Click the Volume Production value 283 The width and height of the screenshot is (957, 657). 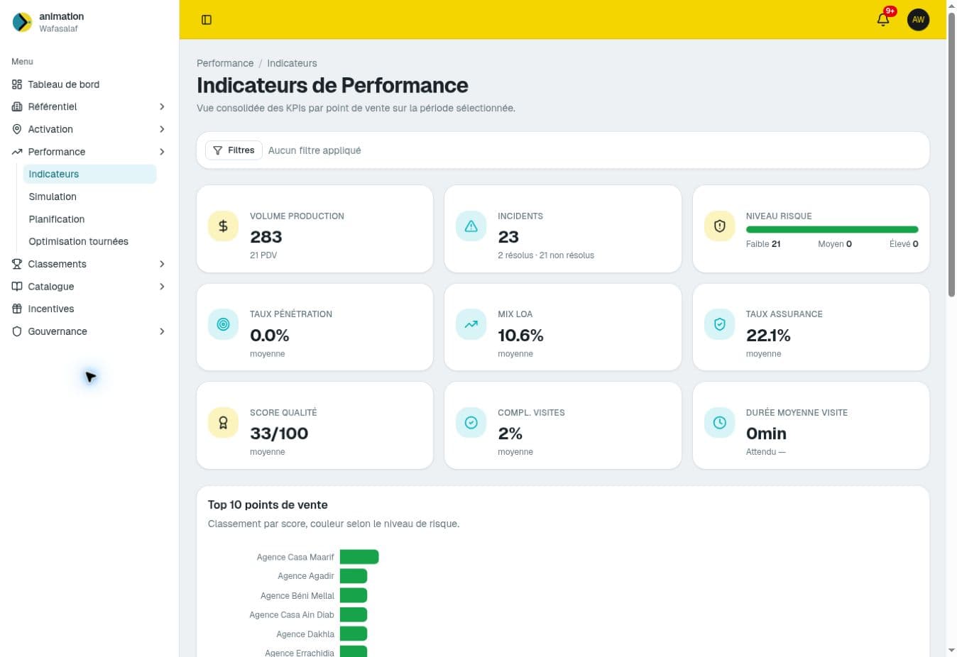[266, 237]
